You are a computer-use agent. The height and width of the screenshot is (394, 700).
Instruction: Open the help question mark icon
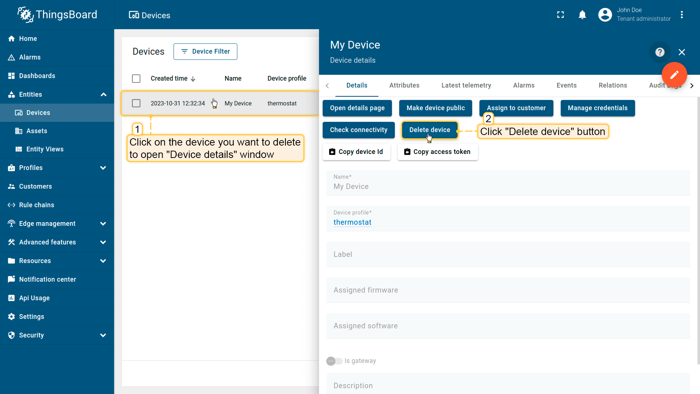click(660, 52)
